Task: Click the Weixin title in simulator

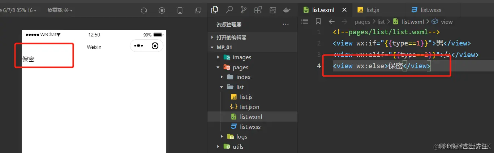Action: click(x=94, y=47)
